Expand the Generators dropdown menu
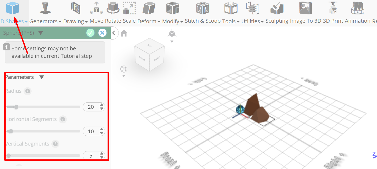377x169 pixels. tap(60, 22)
